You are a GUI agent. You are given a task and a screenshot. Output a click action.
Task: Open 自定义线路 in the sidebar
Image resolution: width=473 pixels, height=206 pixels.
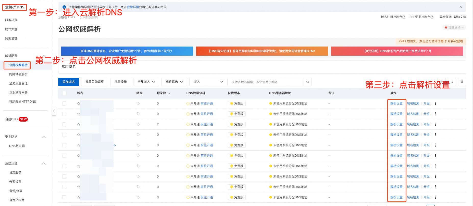click(17, 200)
